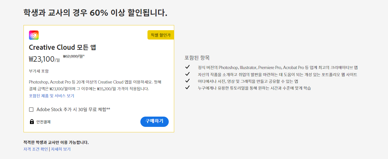
Task: Click the 자신의 작품을 소개하고 포트폴리오 line
Action: point(278,75)
